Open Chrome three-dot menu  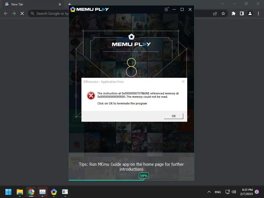click(x=258, y=13)
